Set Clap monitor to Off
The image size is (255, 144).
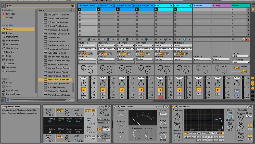pyautogui.click(x=186, y=54)
